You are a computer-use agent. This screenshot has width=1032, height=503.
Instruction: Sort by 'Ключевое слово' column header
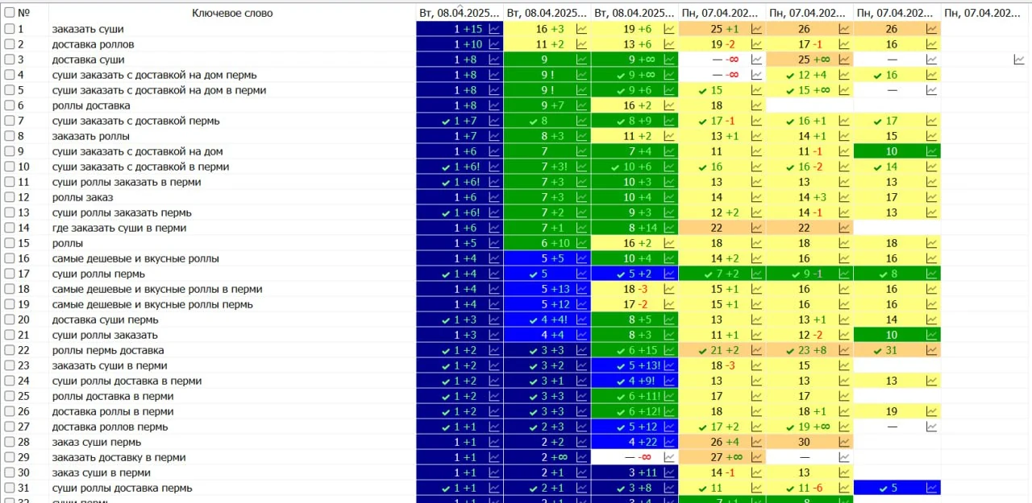tap(232, 13)
